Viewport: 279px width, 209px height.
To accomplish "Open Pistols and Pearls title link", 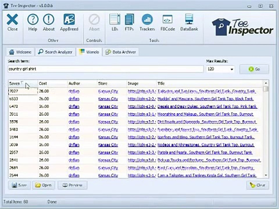I will click(x=205, y=152).
